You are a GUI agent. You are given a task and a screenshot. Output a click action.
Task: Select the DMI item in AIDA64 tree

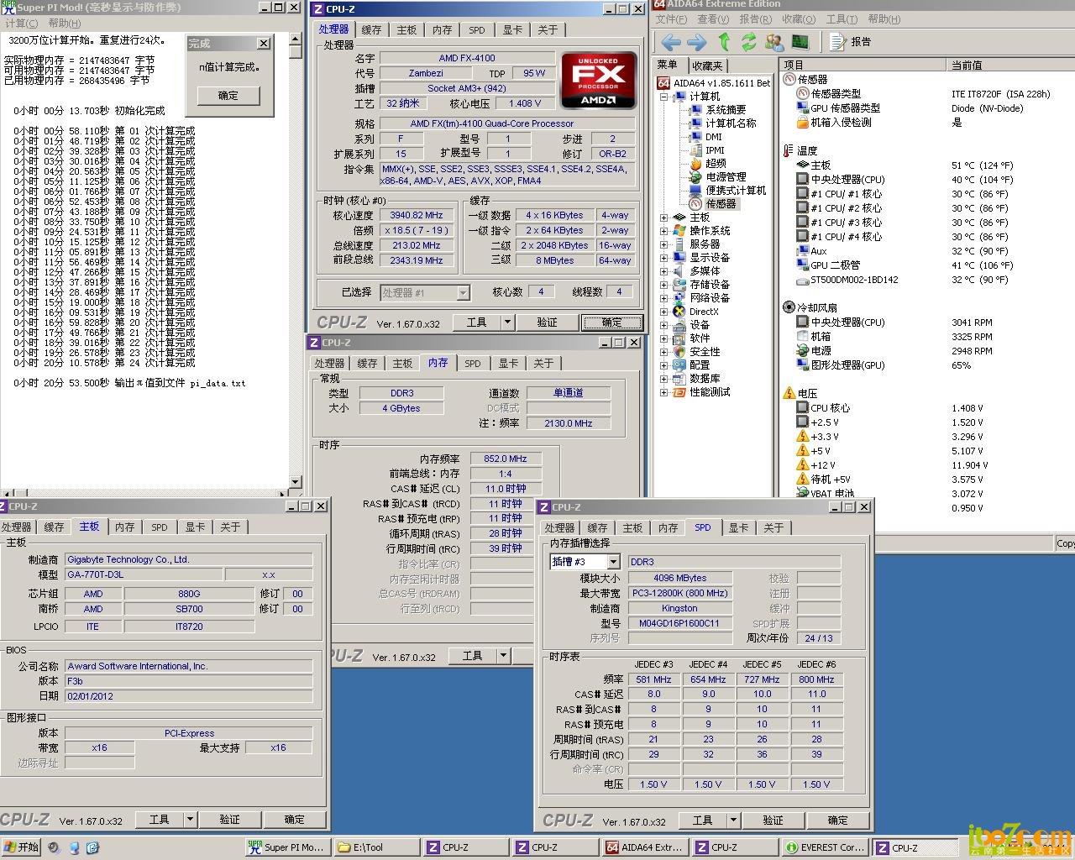pos(713,136)
